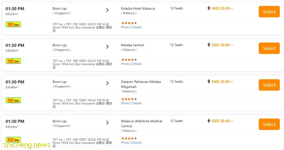Open Photo link for Estadia Hotel trip
Image resolution: width=284 pixels, height=150 pixels.
[125, 27]
